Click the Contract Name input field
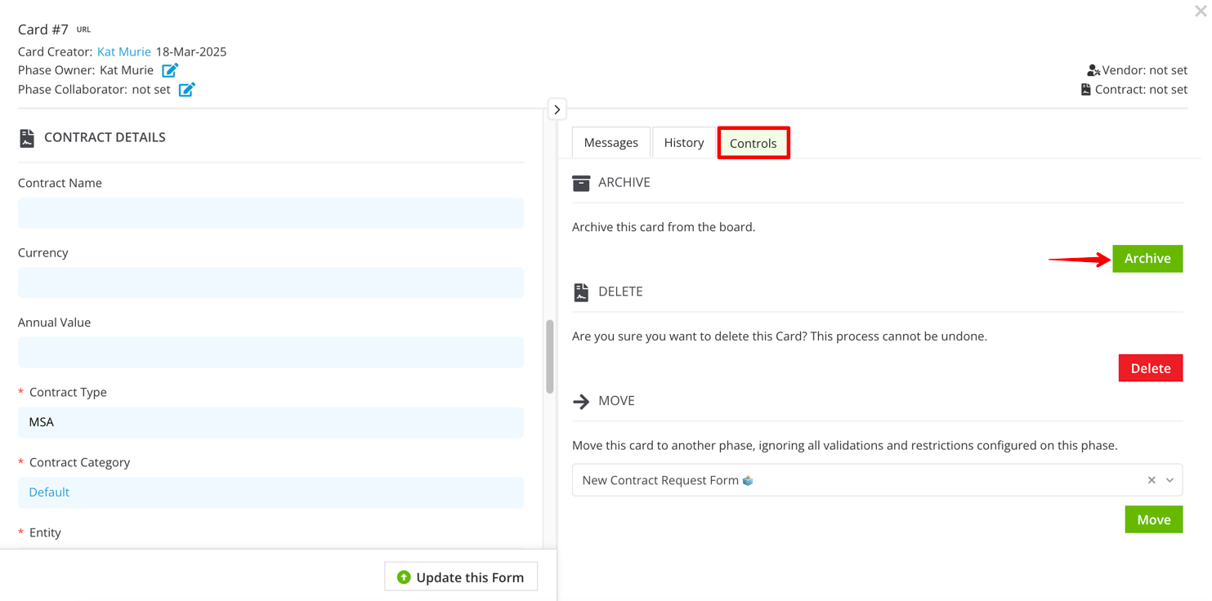 (270, 212)
